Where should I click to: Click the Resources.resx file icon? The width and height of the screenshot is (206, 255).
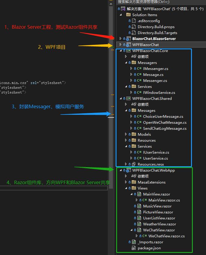pyautogui.click(x=134, y=164)
